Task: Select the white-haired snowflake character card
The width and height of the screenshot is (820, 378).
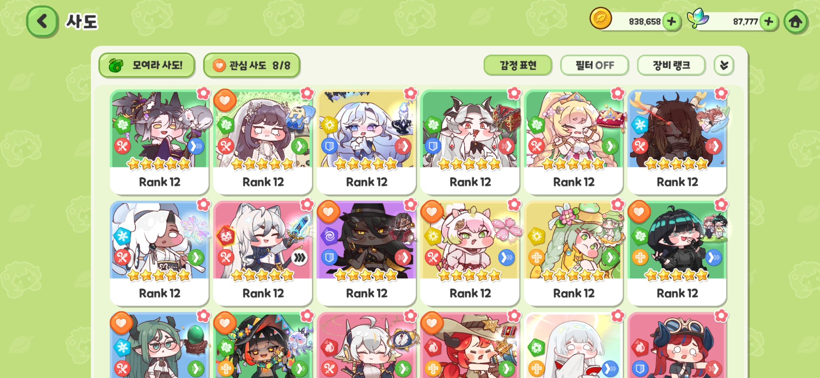Action: [159, 253]
